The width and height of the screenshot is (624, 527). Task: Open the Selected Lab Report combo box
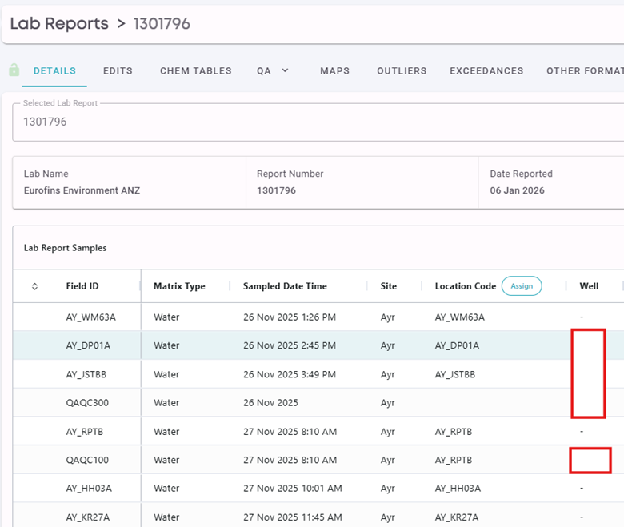(x=318, y=122)
